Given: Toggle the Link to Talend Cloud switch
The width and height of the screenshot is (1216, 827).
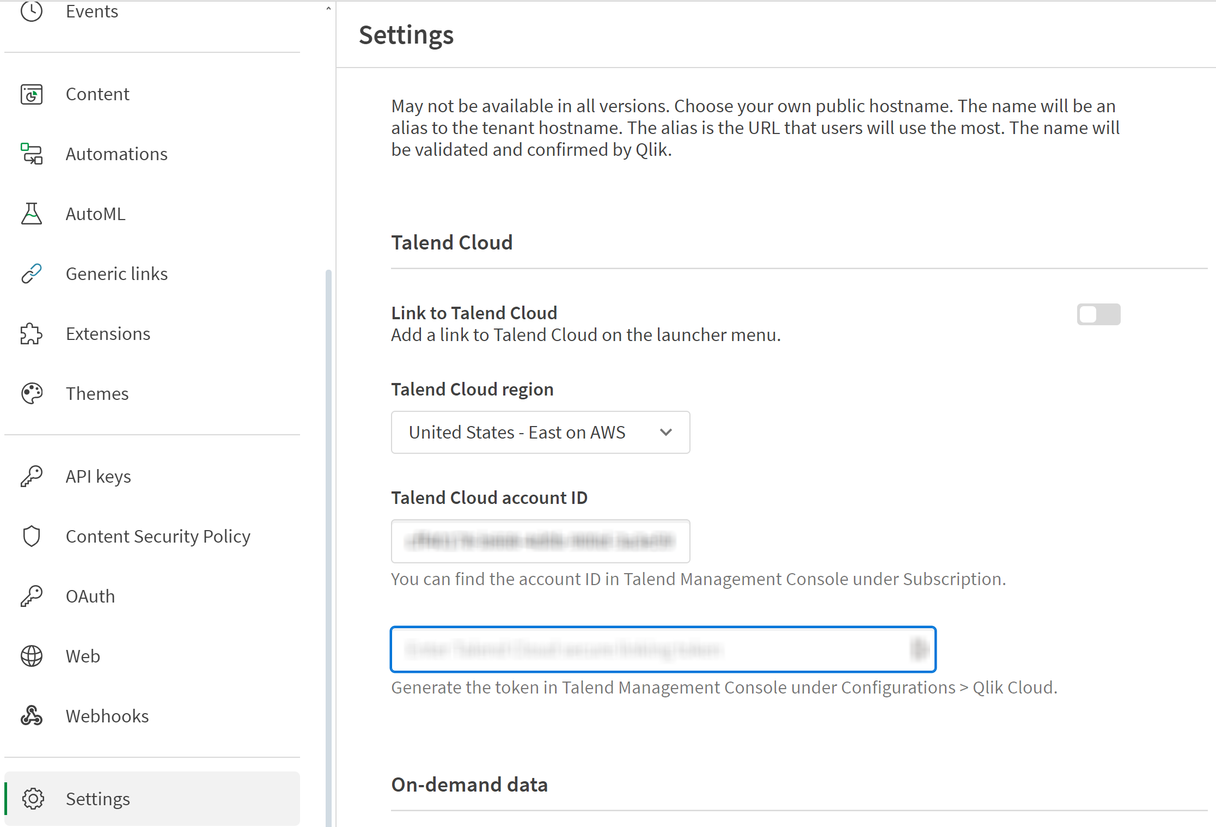Looking at the screenshot, I should (1100, 314).
